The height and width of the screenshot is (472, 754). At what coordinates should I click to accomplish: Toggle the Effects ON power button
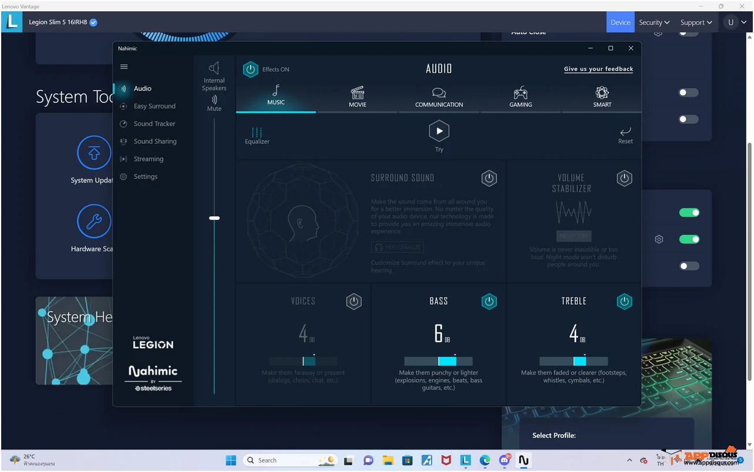coord(251,69)
